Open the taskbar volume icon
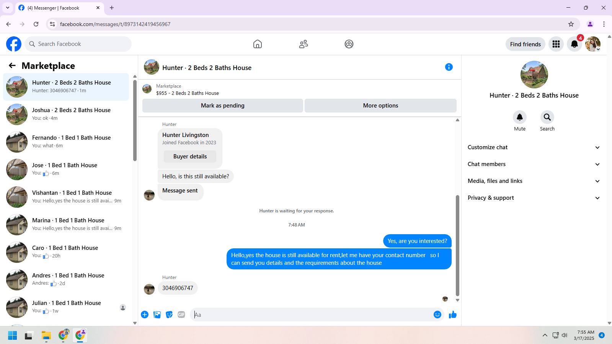The image size is (612, 344). pos(565,335)
